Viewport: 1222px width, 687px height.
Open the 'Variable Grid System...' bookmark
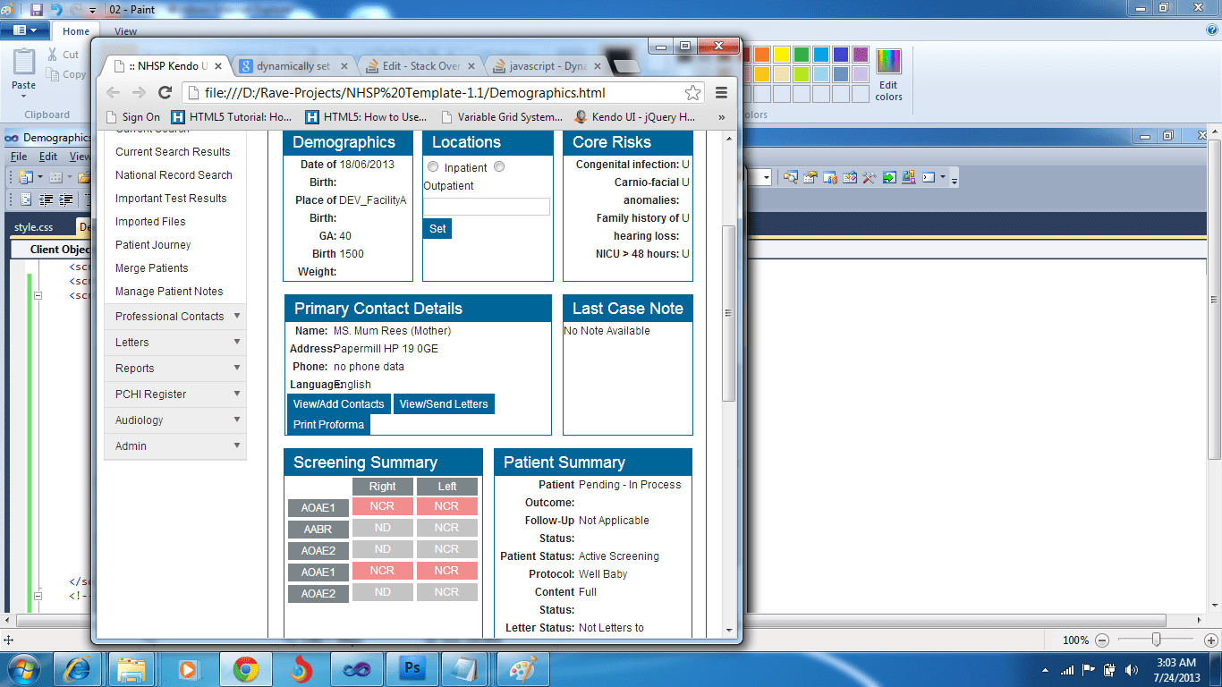(502, 116)
